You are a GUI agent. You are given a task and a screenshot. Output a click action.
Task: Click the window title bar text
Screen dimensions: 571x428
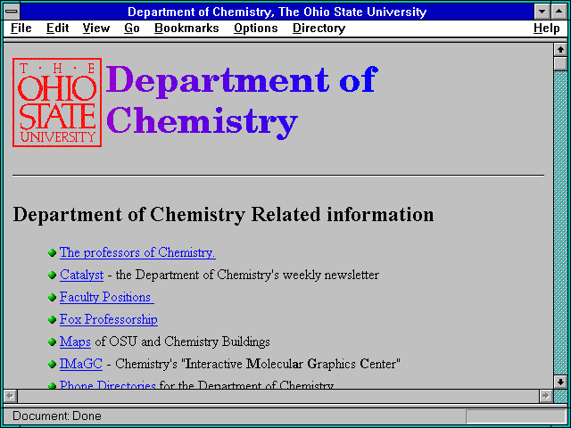tap(277, 12)
